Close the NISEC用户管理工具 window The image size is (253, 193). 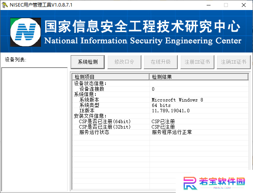244,5
